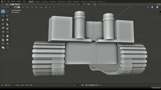Select the Annotate tool
The image size is (161, 90).
tap(3, 24)
